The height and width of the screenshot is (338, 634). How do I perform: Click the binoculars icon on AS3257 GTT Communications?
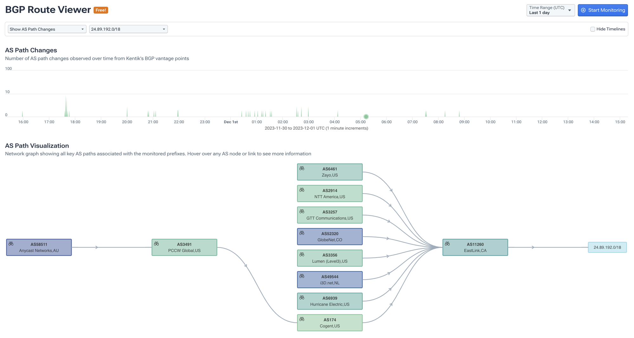[x=302, y=211]
